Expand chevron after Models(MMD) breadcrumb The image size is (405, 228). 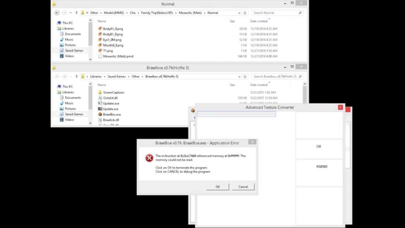tap(127, 13)
